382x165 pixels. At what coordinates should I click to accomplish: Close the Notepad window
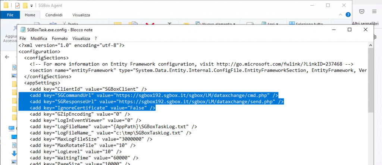click(366, 30)
